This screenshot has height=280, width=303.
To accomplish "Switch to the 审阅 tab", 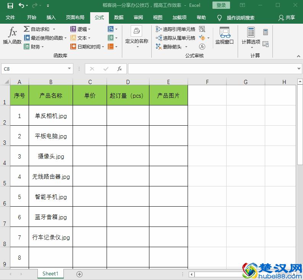I will [138, 18].
